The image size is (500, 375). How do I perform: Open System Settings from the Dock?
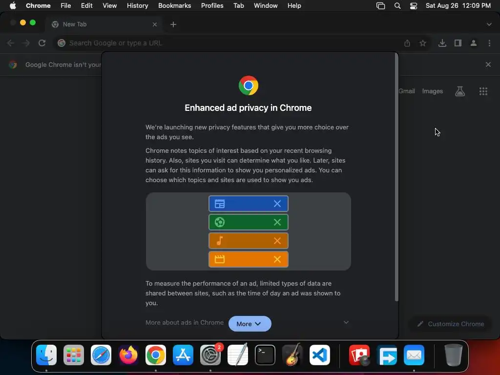(210, 355)
